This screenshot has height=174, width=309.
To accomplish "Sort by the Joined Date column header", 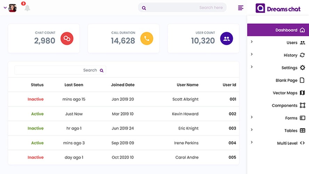I will point(123,85).
